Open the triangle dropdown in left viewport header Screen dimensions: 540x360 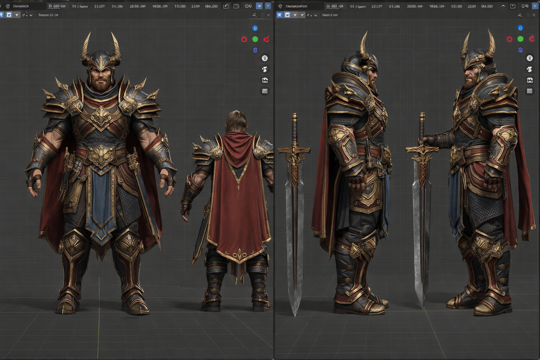(x=17, y=15)
